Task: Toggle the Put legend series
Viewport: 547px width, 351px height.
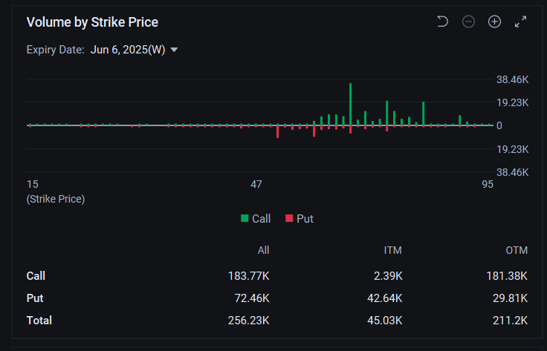Action: [x=300, y=219]
